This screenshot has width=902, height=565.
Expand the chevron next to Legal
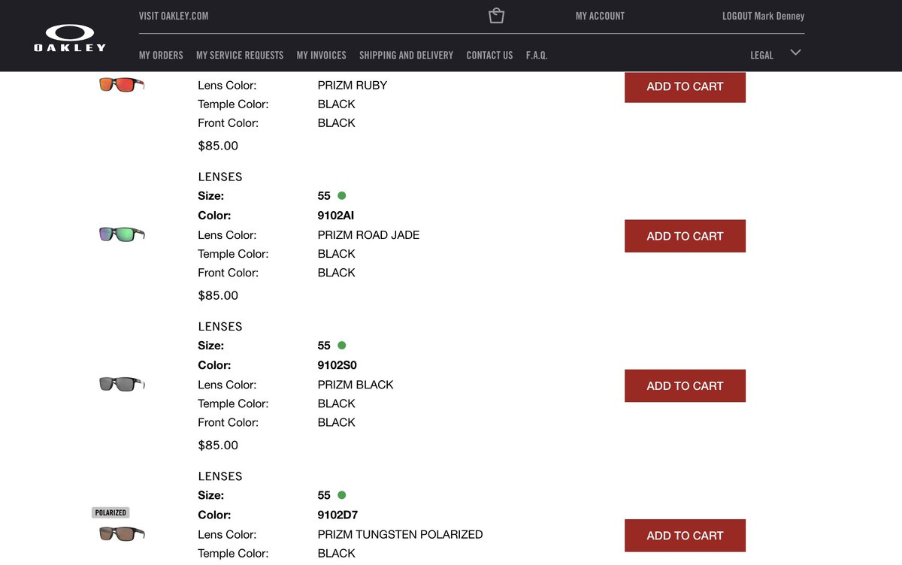click(795, 53)
